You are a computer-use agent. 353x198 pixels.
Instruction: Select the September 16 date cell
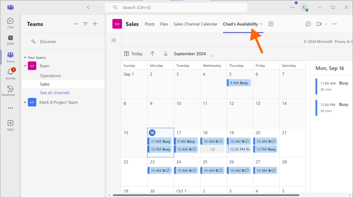(161, 143)
